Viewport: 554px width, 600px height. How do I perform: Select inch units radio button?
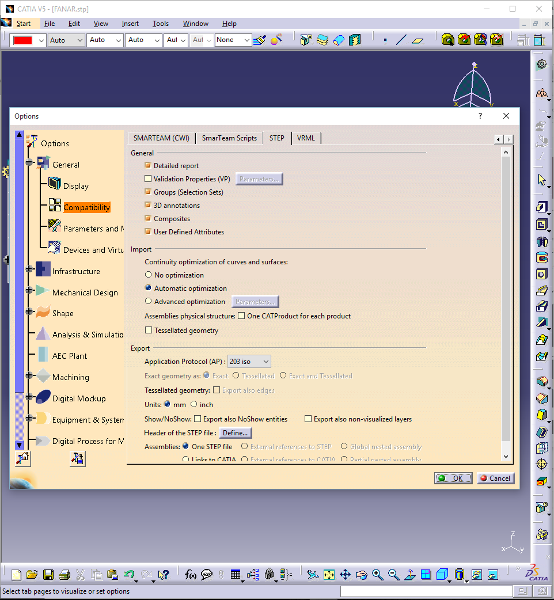194,404
